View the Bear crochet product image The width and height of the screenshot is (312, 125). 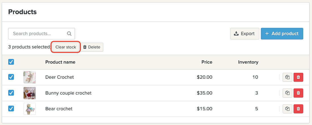coord(29,109)
